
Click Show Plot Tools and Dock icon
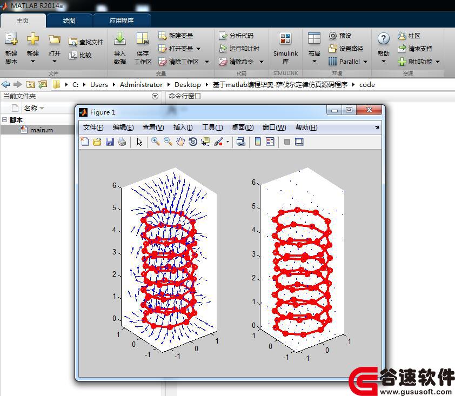pyautogui.click(x=299, y=142)
